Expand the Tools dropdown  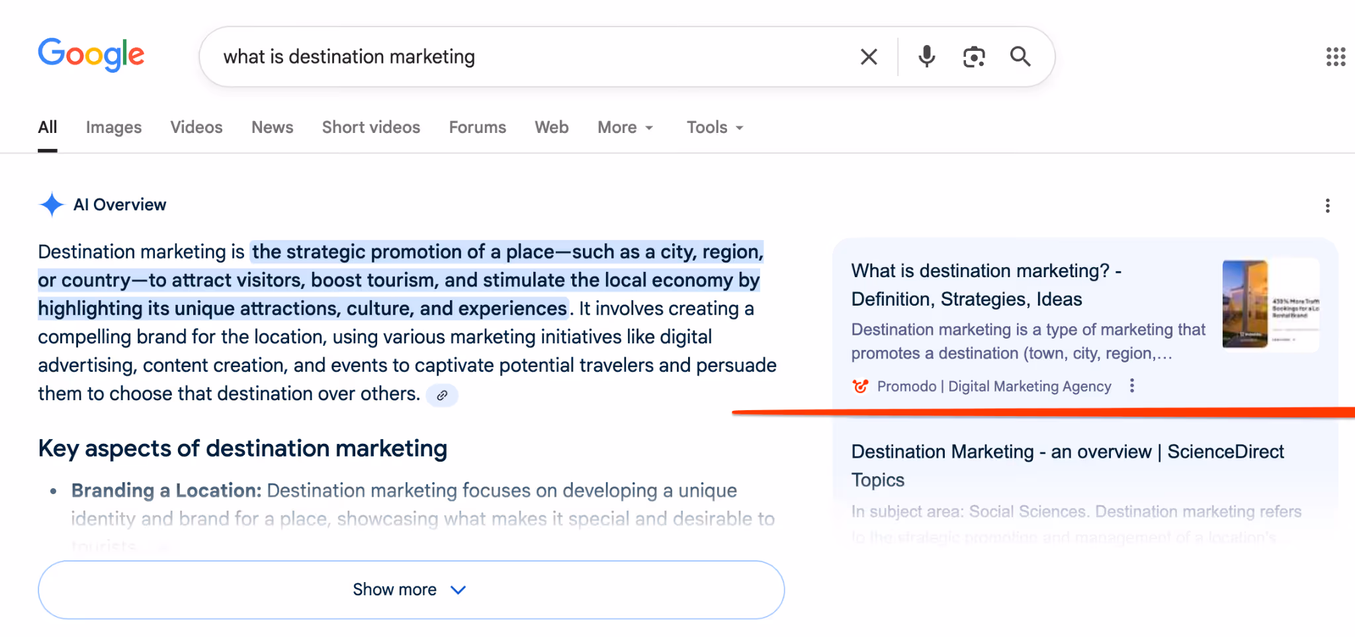click(715, 127)
